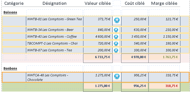This screenshot has height=92, width=190.
Task: Click home icon in NWTB-87 Tea row
Action: (x=116, y=50)
